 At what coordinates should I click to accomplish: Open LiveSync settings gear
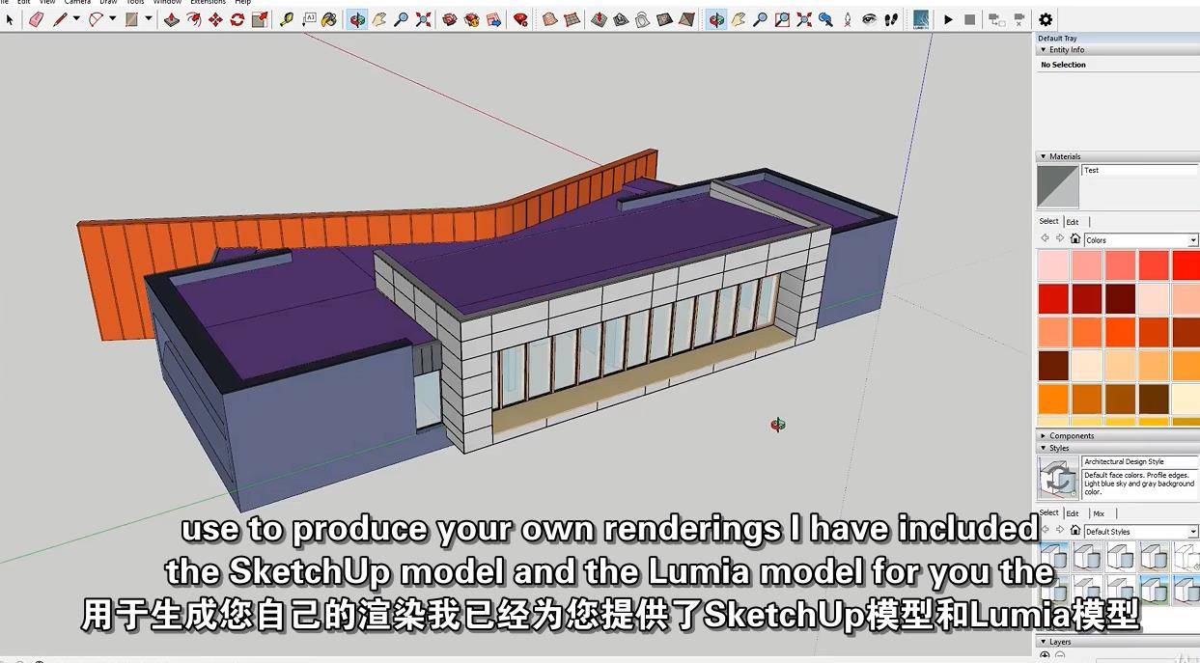coord(1046,19)
